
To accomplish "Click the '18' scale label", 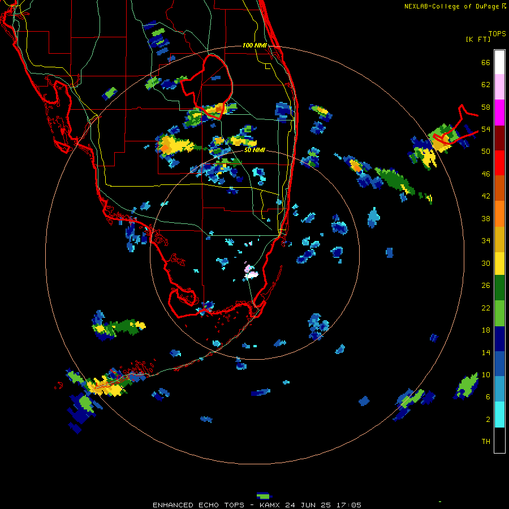I will tap(486, 330).
